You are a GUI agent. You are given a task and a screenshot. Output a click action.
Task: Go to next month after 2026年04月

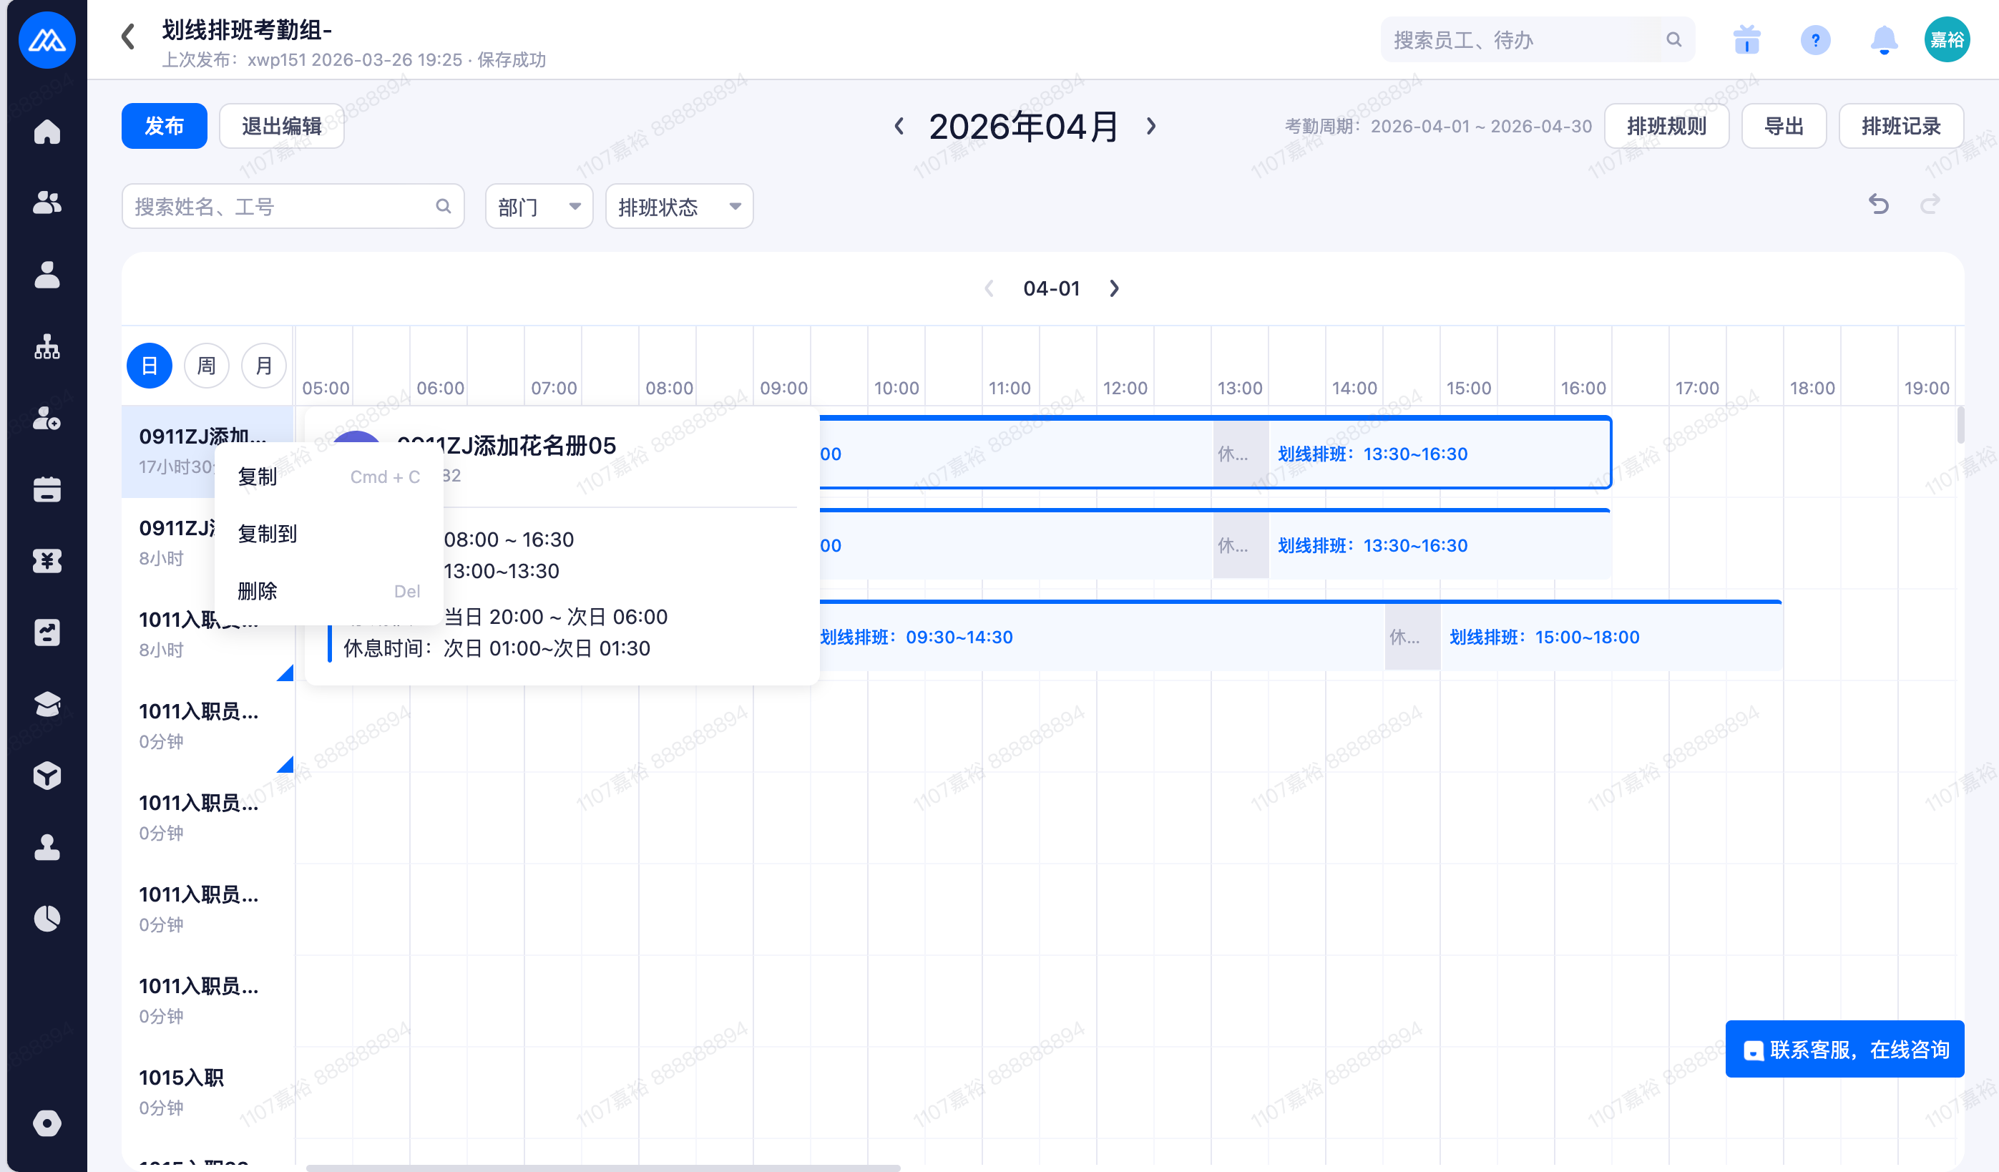pyautogui.click(x=1151, y=126)
